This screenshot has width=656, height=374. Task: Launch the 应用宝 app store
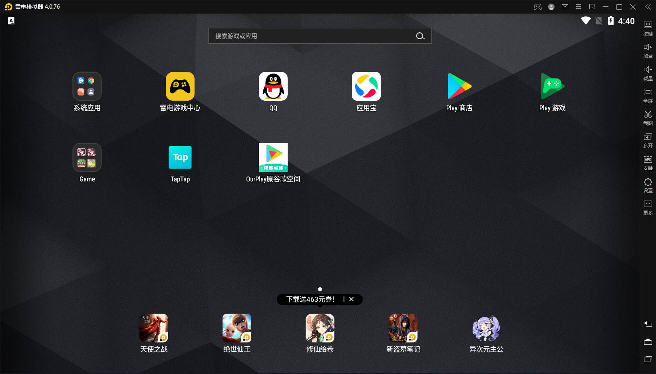[366, 86]
